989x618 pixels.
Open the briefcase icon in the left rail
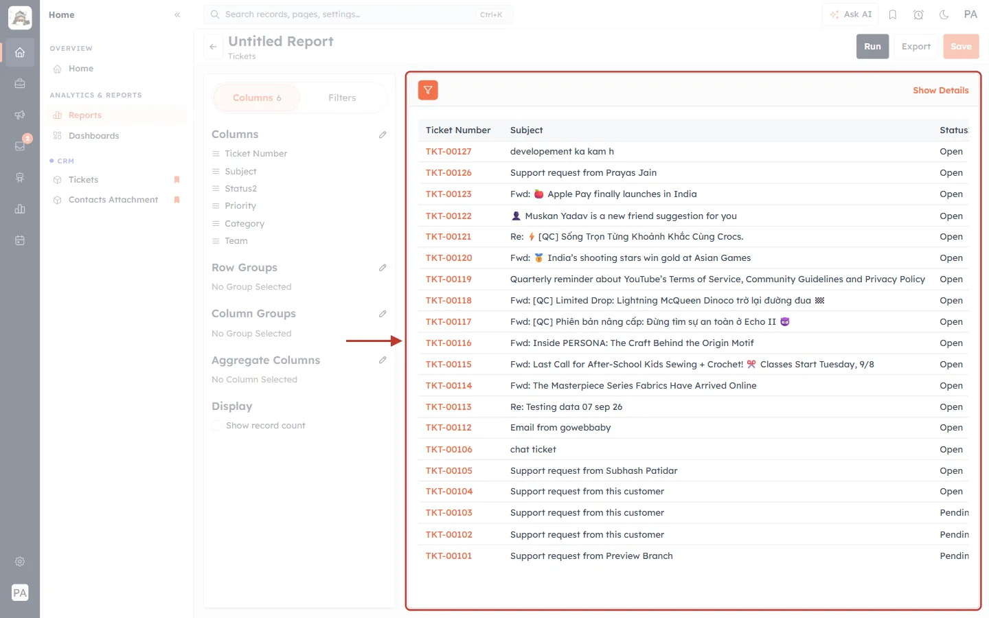click(x=20, y=83)
